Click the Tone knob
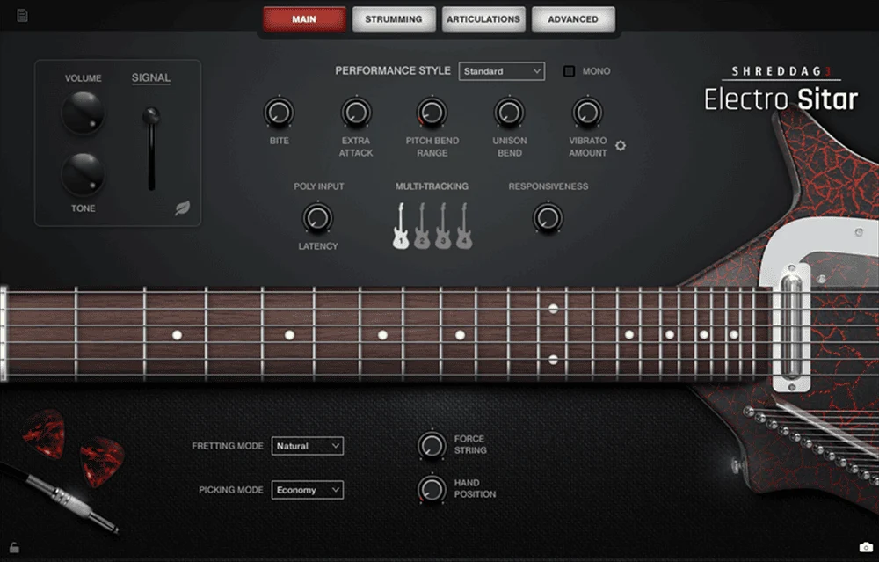Image resolution: width=879 pixels, height=562 pixels. [83, 174]
